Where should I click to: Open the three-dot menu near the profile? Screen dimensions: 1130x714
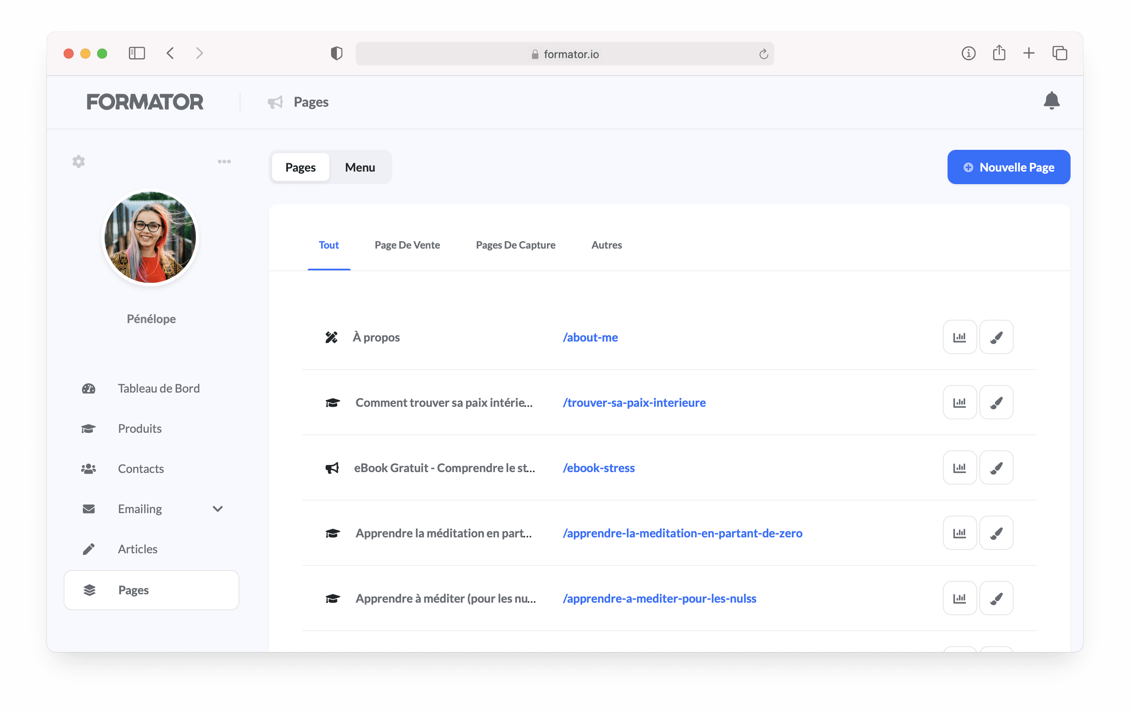click(224, 161)
